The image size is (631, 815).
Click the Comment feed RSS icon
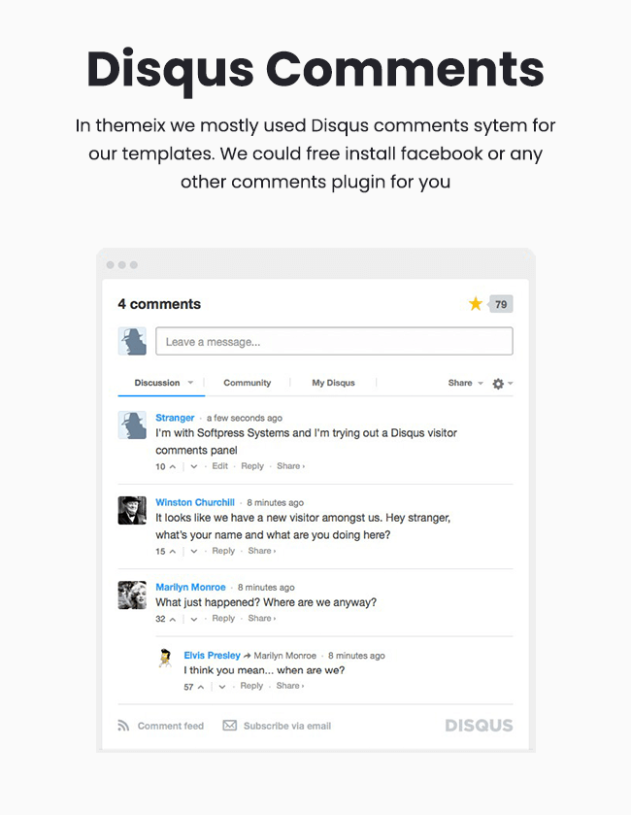pyautogui.click(x=123, y=726)
